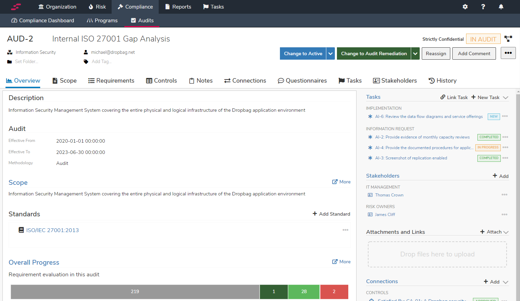The image size is (520, 301).
Task: Click the dark green 1 progress segment
Action: [x=274, y=292]
